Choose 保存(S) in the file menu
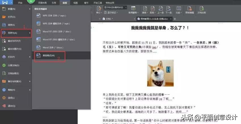241x124 pixels. (16, 25)
